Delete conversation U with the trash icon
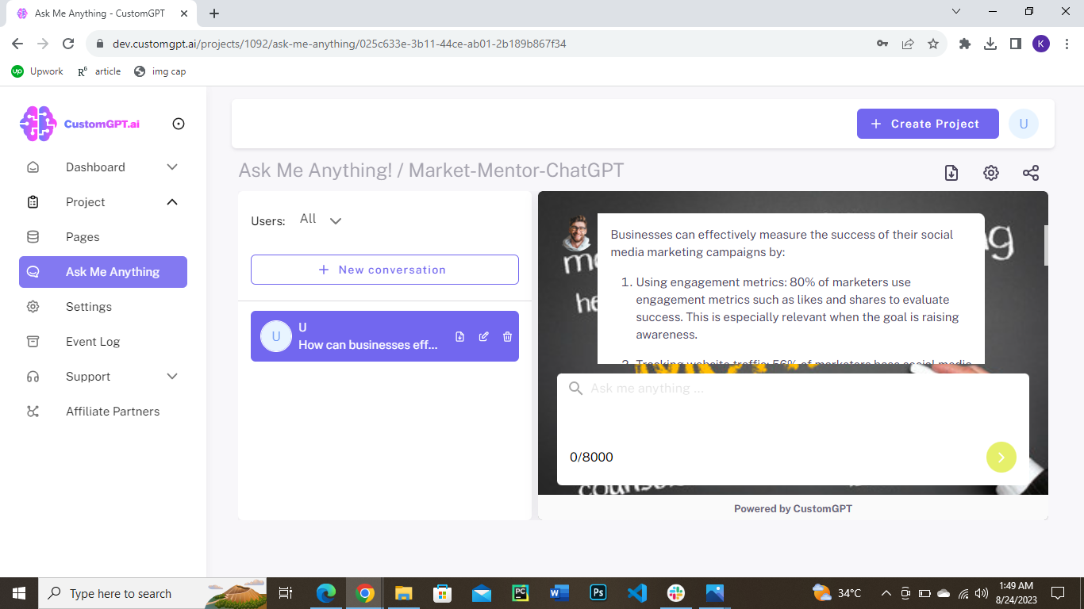1084x609 pixels. click(x=508, y=337)
